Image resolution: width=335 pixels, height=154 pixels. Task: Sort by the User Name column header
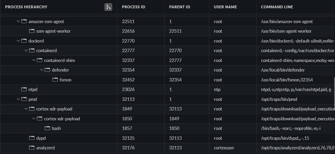pyautogui.click(x=225, y=7)
